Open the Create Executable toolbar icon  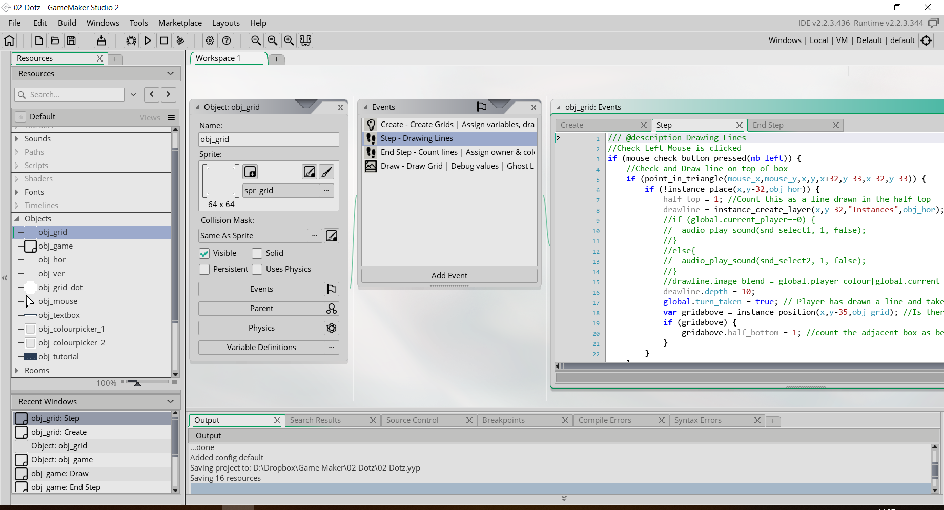pyautogui.click(x=101, y=40)
